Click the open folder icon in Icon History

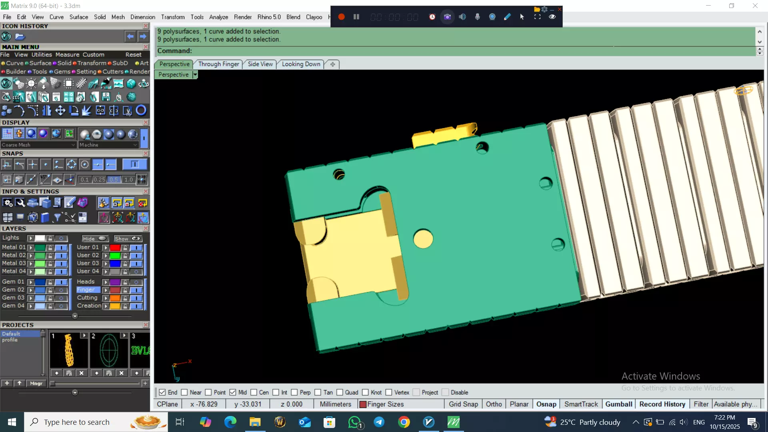click(x=20, y=37)
